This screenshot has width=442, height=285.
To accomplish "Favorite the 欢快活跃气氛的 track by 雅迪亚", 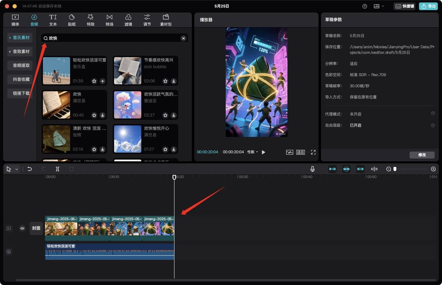I will coord(165,115).
